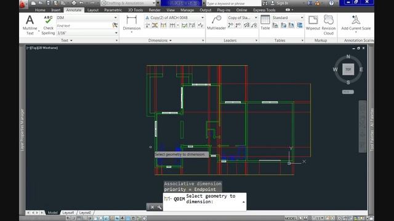Click the Open file icon
The height and width of the screenshot is (221, 394).
pyautogui.click(x=41, y=3)
